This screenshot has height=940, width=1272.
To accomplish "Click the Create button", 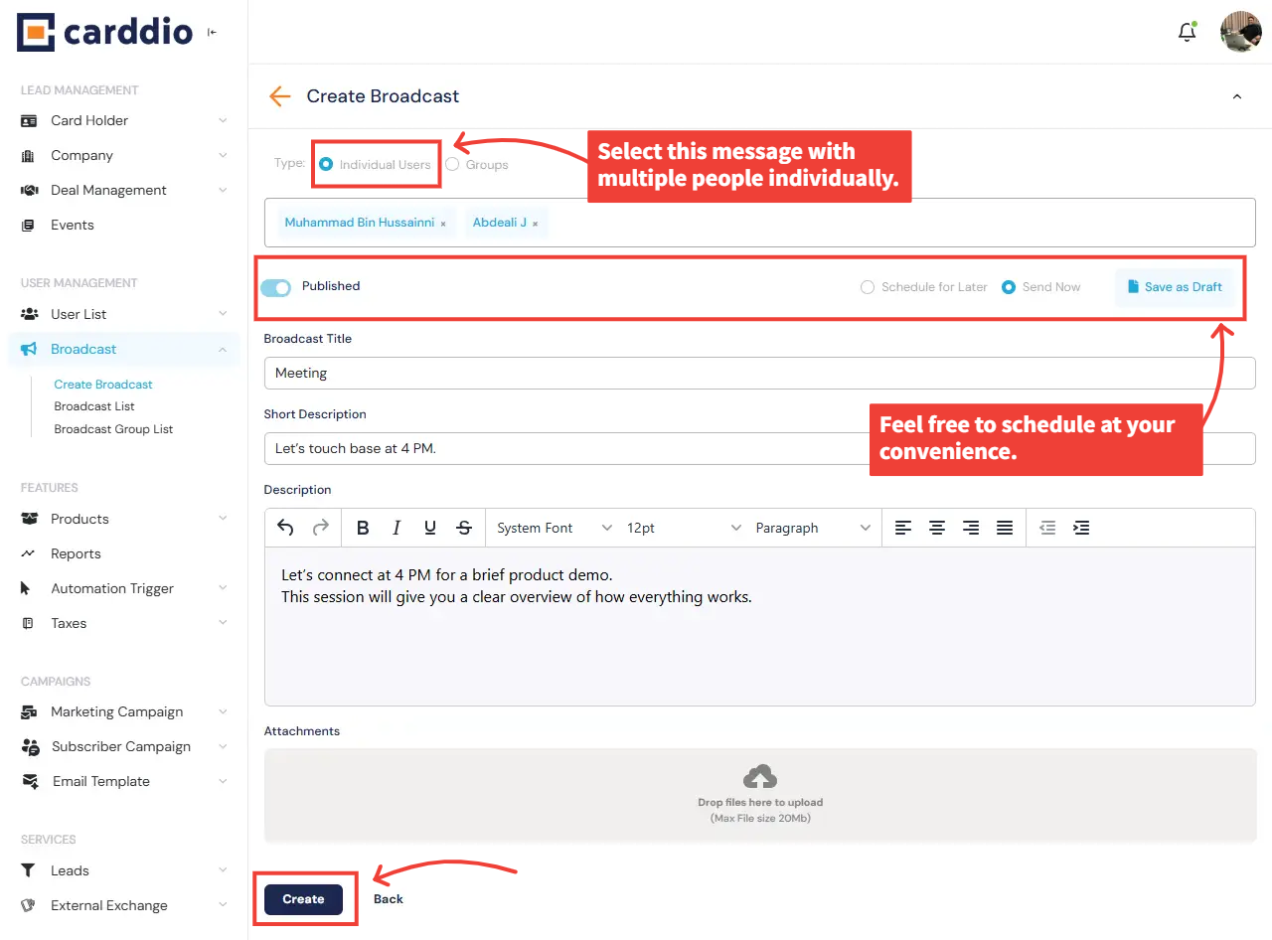I will coord(303,898).
